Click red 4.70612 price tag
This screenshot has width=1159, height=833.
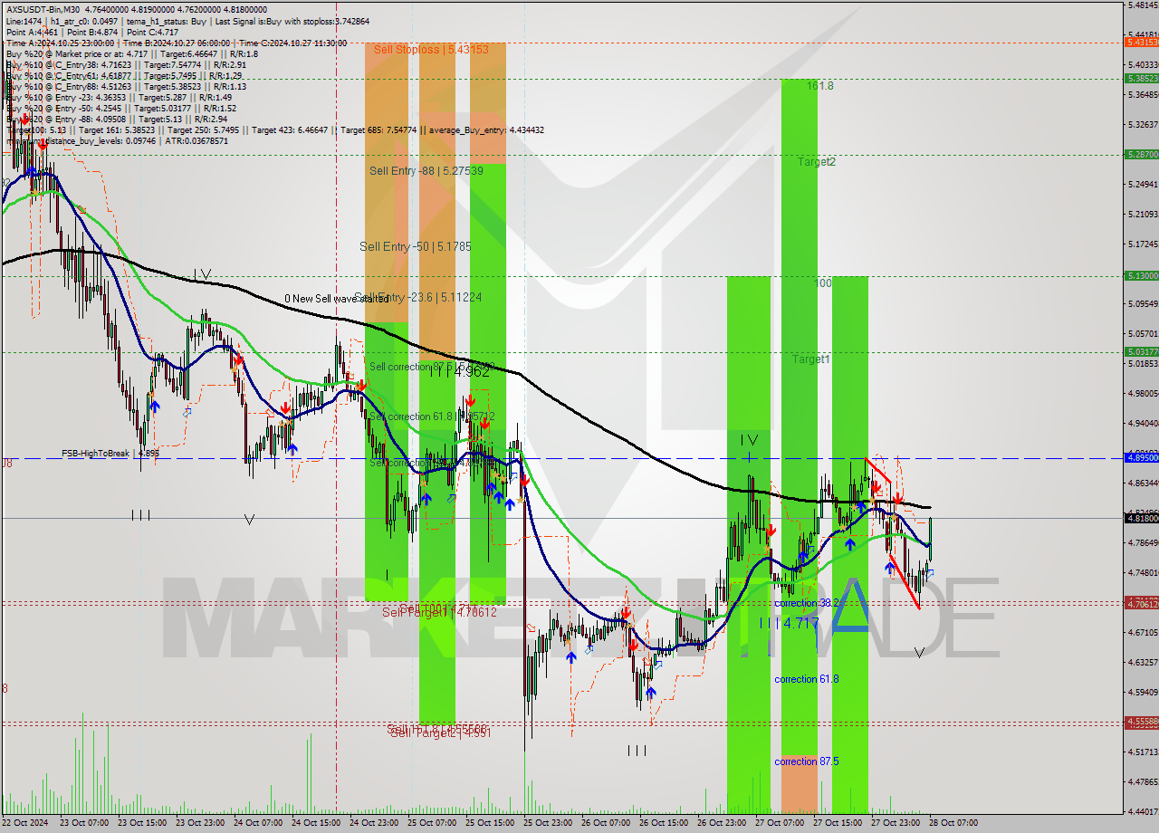point(1141,603)
